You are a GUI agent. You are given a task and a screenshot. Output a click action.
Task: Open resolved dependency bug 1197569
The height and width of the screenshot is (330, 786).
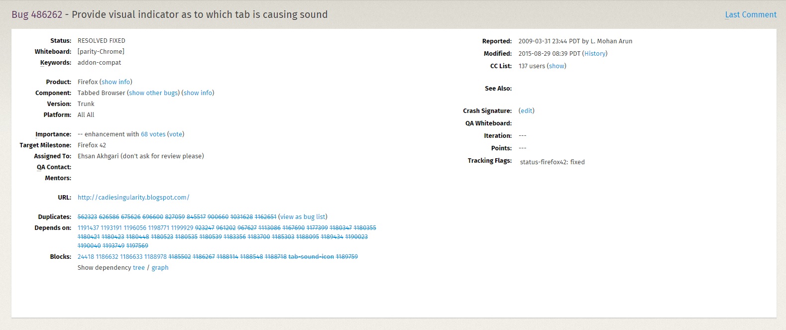pyautogui.click(x=137, y=246)
